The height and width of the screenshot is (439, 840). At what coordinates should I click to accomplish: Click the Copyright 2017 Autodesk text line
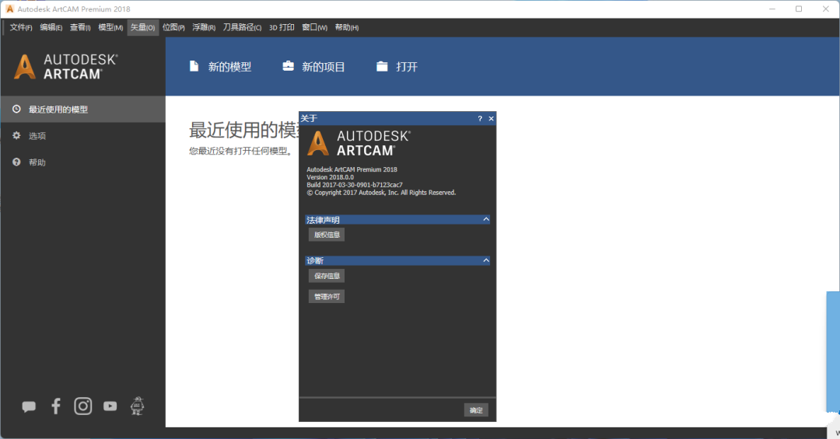(381, 193)
